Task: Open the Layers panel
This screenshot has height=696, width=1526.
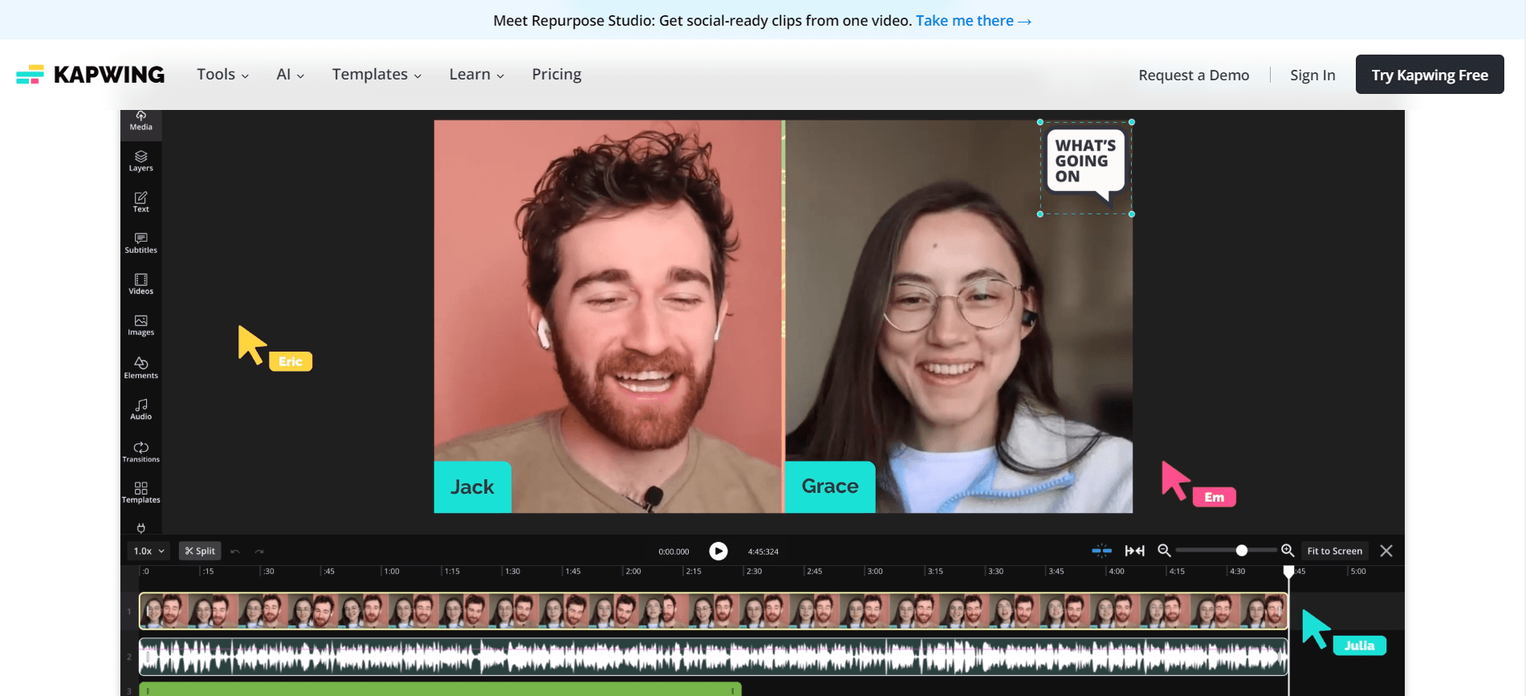Action: [x=140, y=161]
